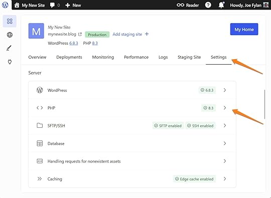Image resolution: width=271 pixels, height=198 pixels.
Task: Switch to the Logs tab
Action: pyautogui.click(x=163, y=57)
